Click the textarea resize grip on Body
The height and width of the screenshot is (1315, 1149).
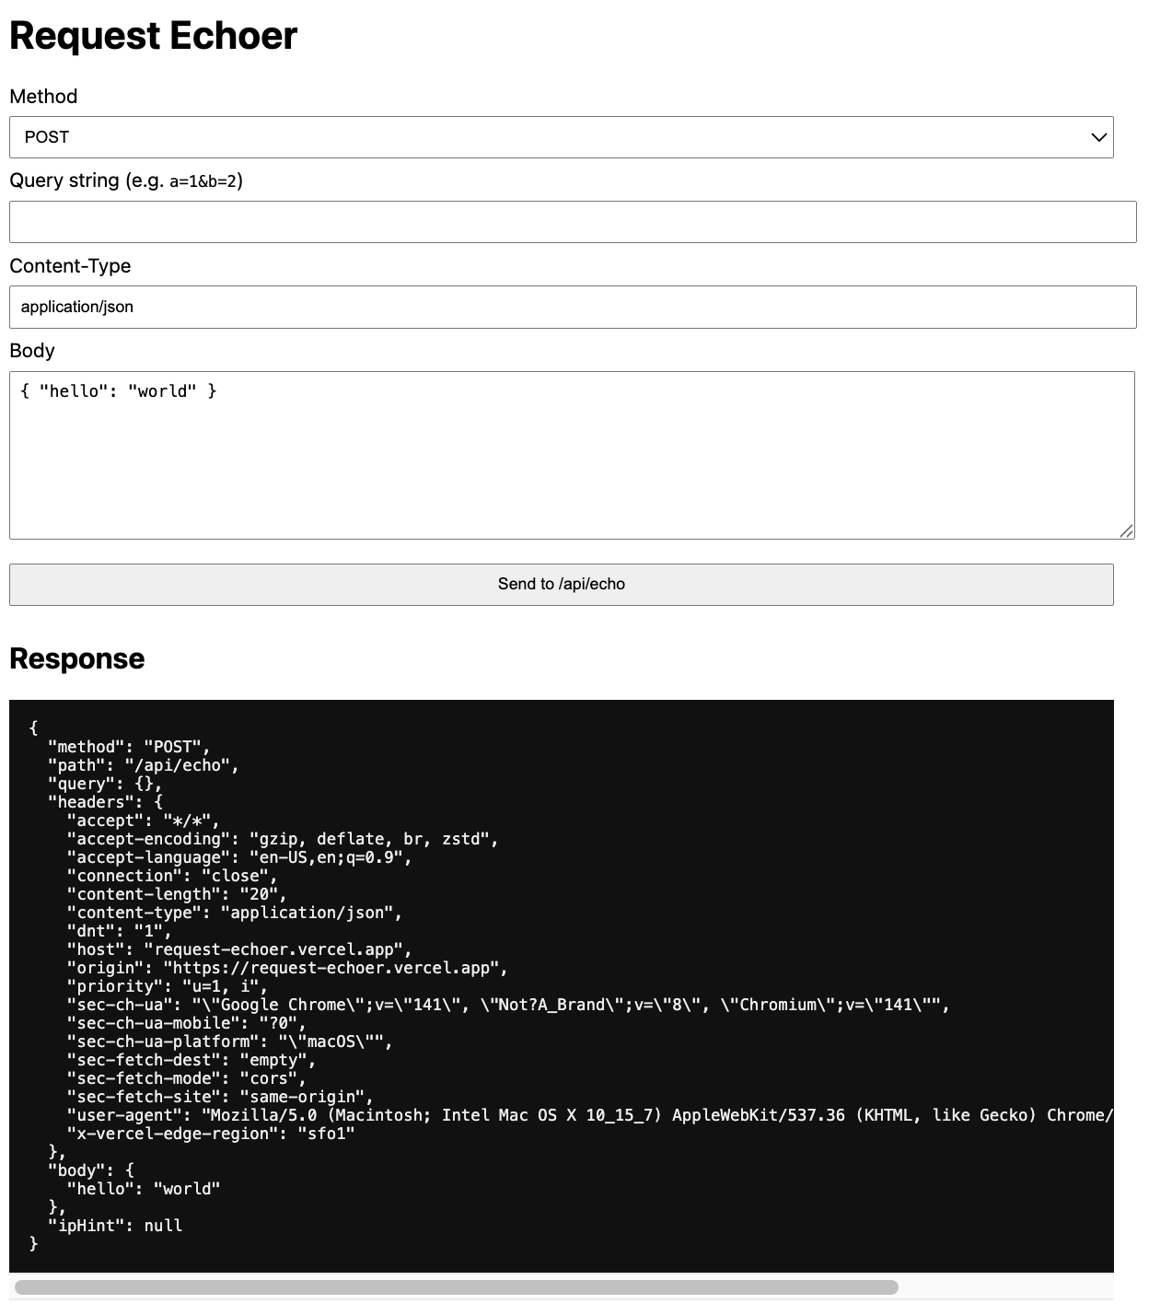[1127, 529]
